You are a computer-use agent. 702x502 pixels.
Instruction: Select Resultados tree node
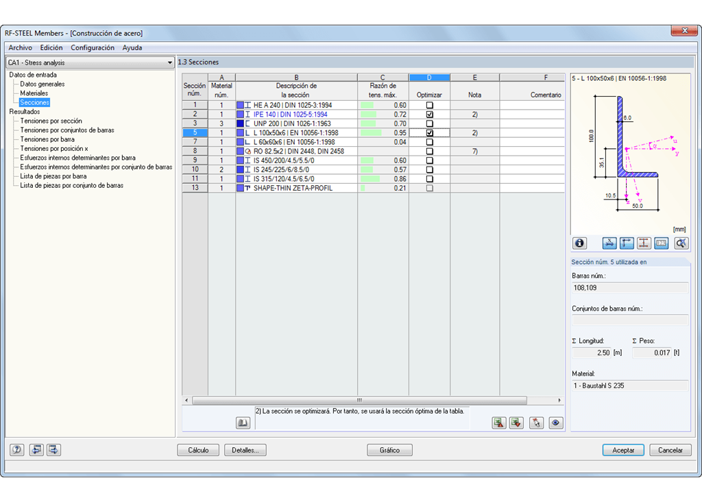click(x=25, y=112)
